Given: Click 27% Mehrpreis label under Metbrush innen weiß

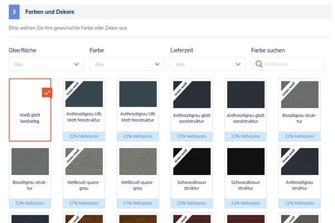Looking at the screenshot, I should click(84, 203).
